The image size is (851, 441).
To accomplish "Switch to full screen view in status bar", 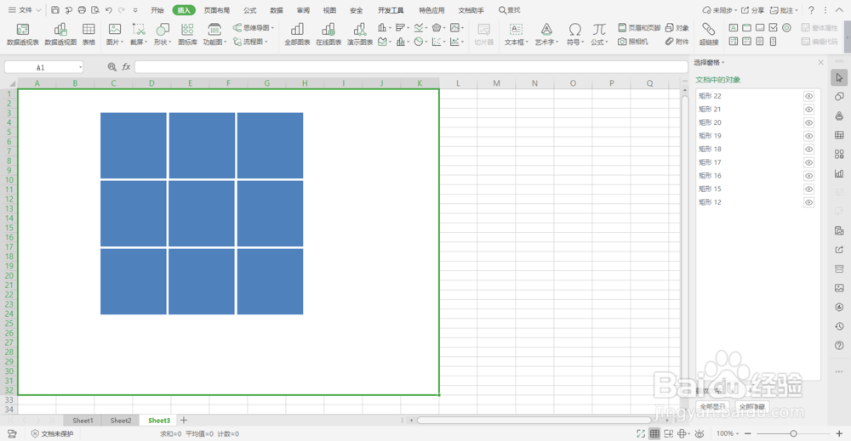I will [641, 433].
